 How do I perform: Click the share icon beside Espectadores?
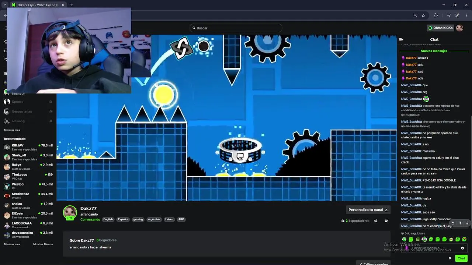[x=375, y=221]
